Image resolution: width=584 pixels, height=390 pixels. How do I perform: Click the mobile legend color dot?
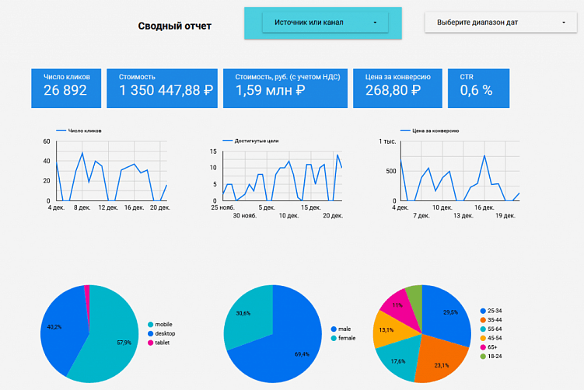pos(150,325)
